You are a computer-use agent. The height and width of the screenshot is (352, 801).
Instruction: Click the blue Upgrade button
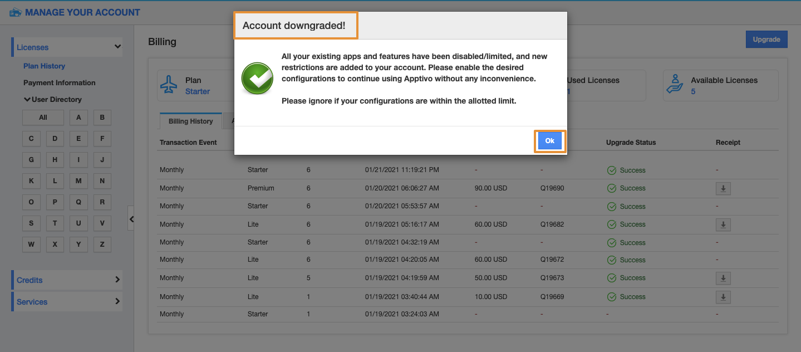tap(766, 40)
